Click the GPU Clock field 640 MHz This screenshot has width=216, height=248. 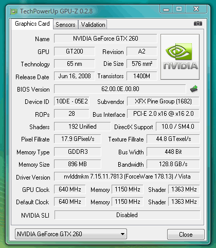[70, 189]
